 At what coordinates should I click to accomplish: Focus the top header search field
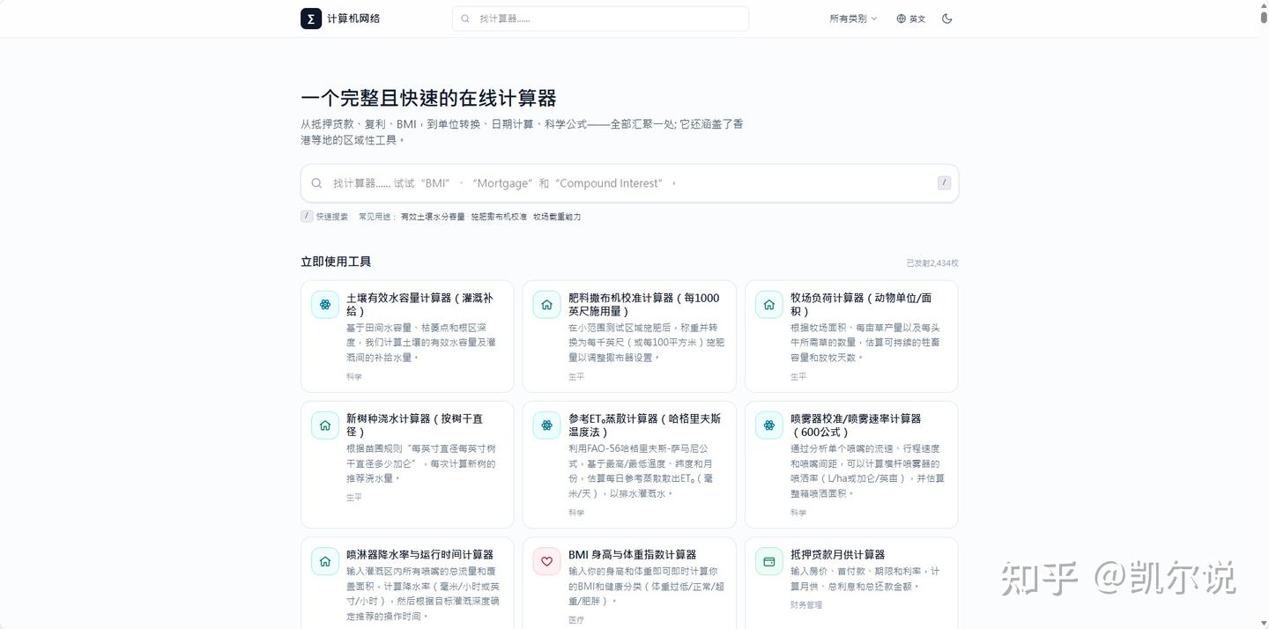click(600, 18)
